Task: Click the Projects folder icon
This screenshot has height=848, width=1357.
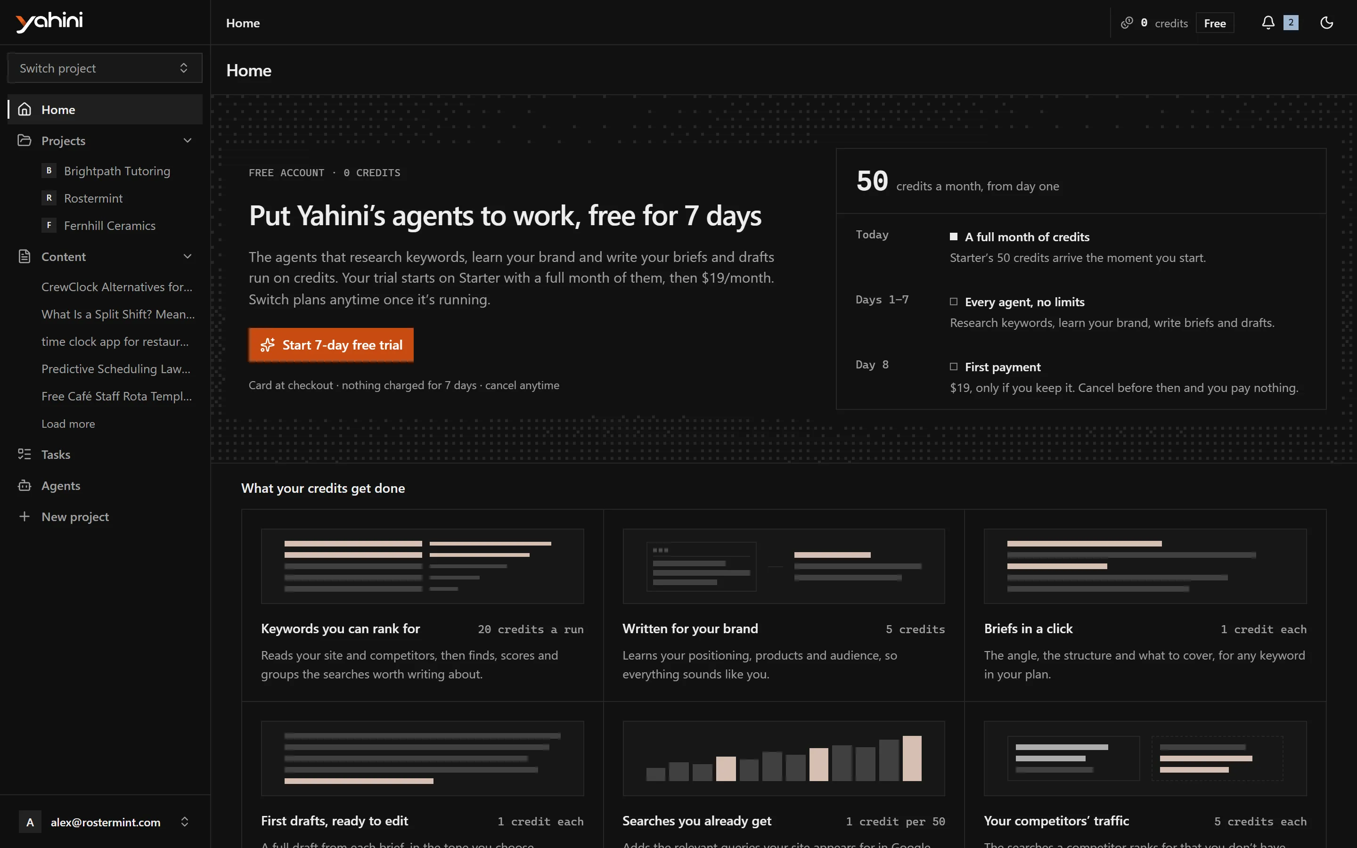Action: pyautogui.click(x=24, y=140)
